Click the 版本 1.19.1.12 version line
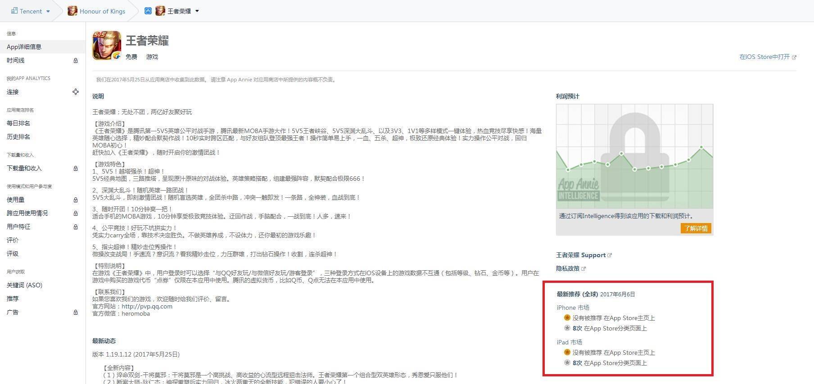 coord(136,354)
